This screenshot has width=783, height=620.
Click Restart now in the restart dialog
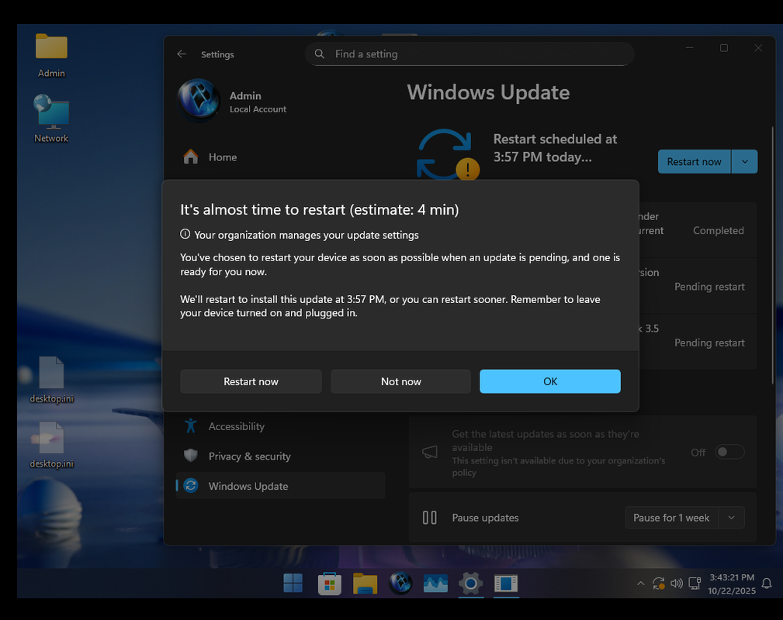click(x=251, y=381)
